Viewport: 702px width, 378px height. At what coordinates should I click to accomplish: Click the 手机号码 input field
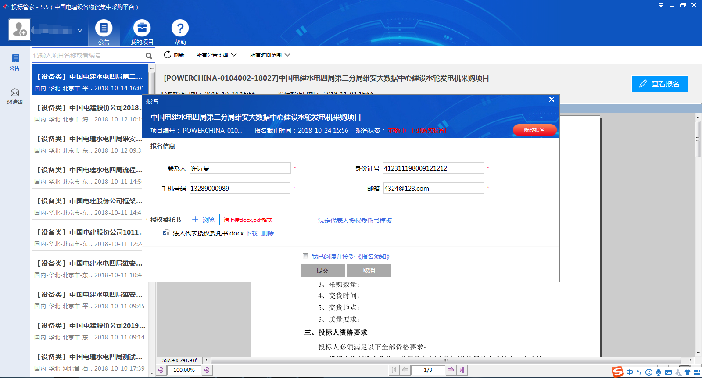tap(240, 188)
